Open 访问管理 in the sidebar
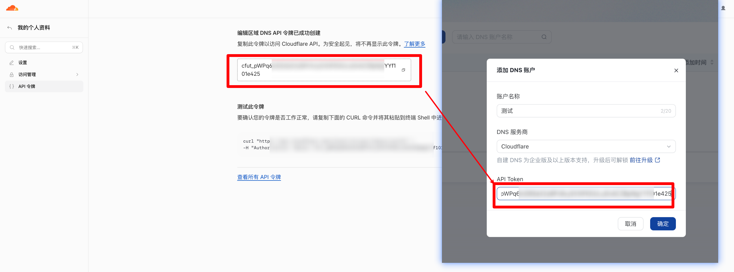Viewport: 734px width, 272px height. pyautogui.click(x=44, y=74)
